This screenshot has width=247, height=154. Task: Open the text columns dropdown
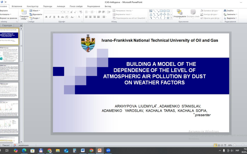point(104,17)
